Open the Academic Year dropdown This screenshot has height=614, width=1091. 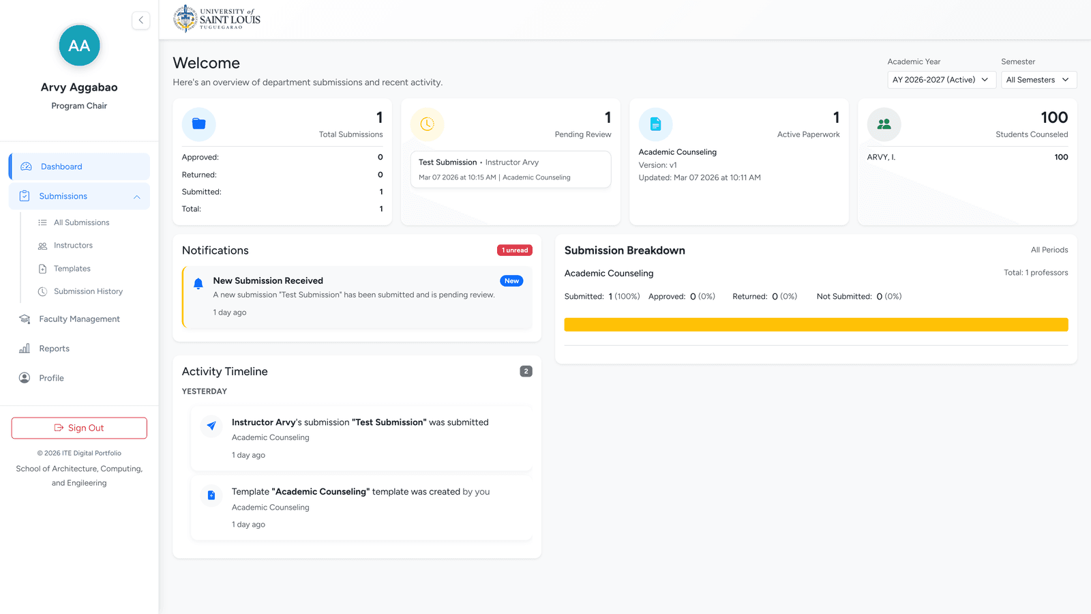coord(942,80)
